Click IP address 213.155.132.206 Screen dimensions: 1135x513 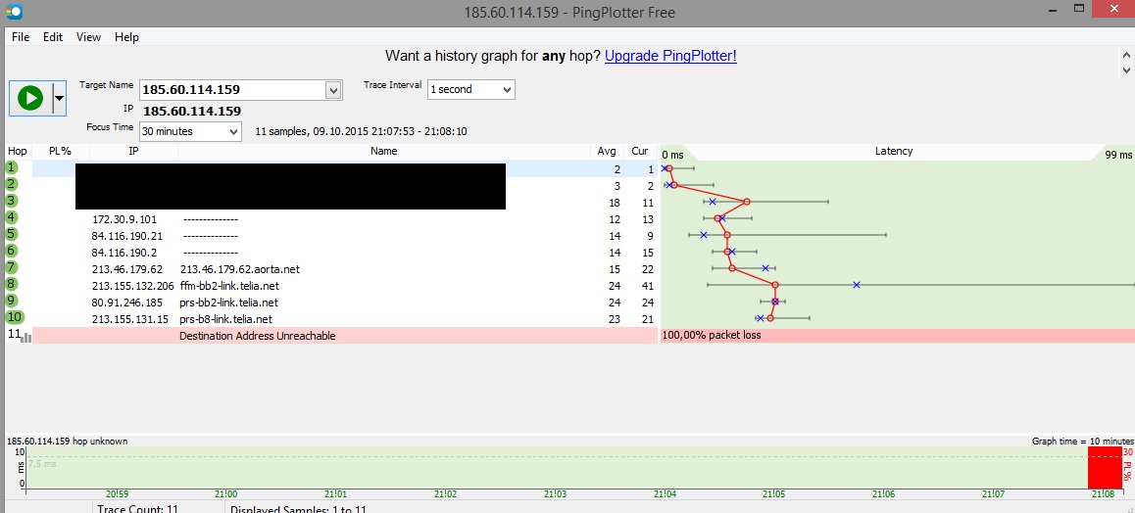[133, 286]
